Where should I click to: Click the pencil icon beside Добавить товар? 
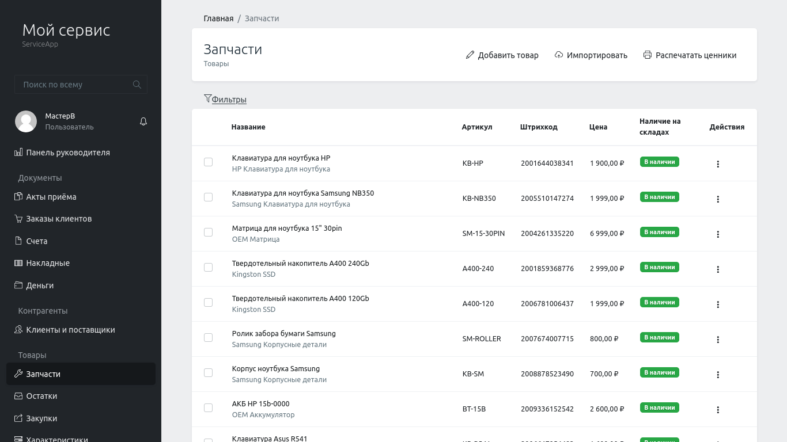pyautogui.click(x=470, y=55)
